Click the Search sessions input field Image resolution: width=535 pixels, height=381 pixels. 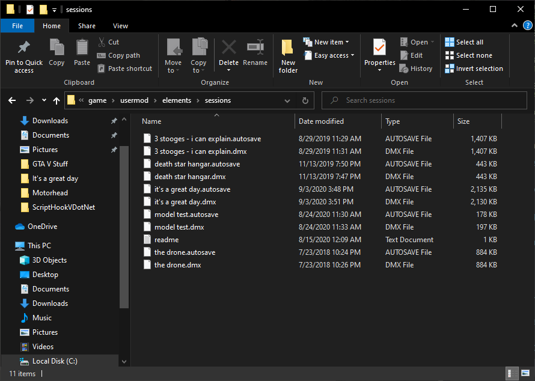pyautogui.click(x=424, y=100)
